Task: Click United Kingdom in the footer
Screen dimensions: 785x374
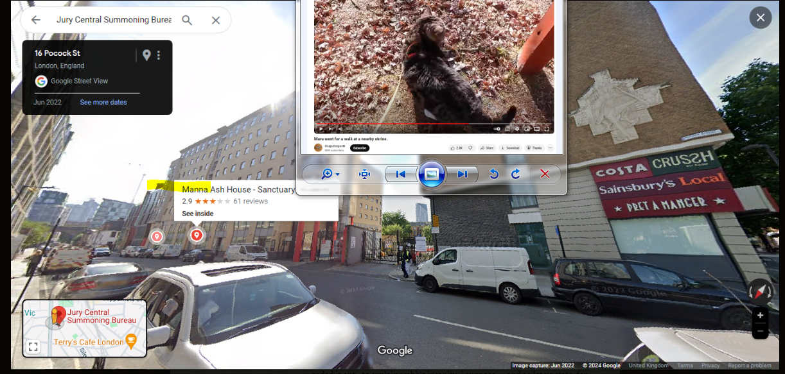Action: click(648, 366)
